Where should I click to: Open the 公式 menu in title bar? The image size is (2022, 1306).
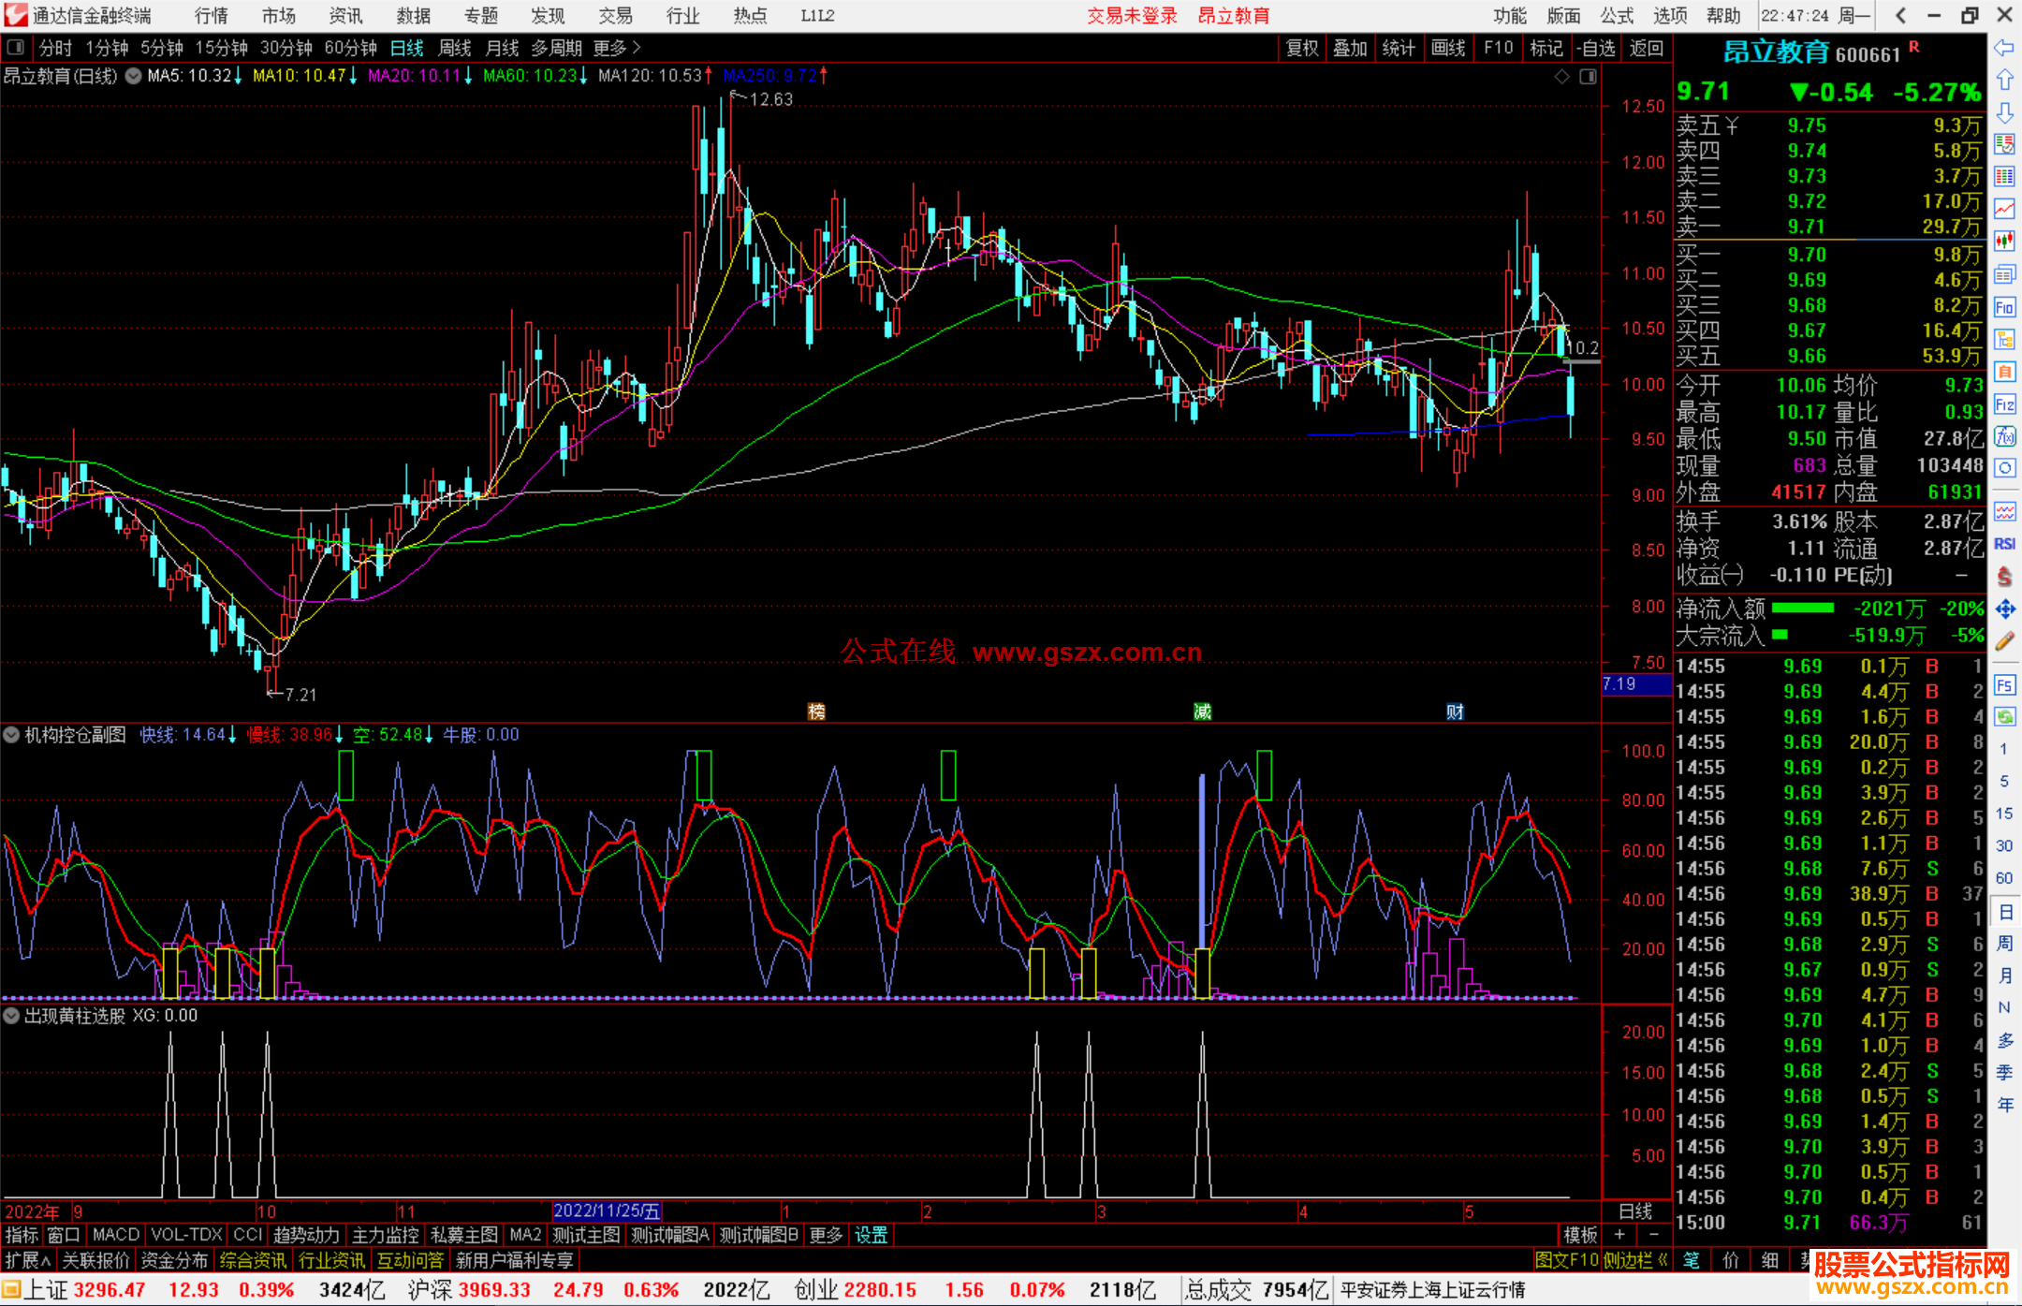click(x=1617, y=16)
